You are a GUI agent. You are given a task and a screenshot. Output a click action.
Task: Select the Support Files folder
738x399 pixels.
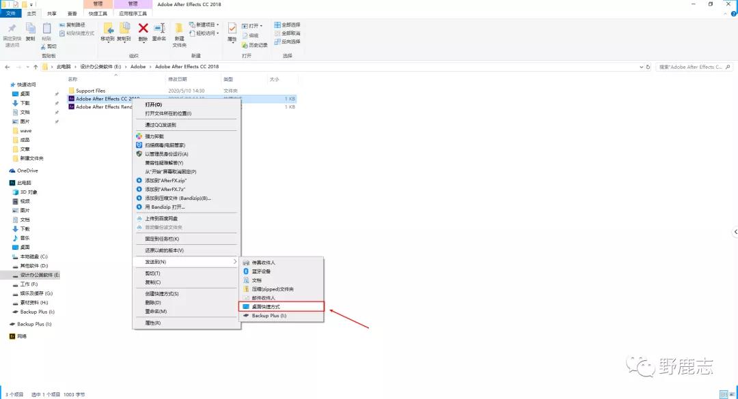(90, 91)
